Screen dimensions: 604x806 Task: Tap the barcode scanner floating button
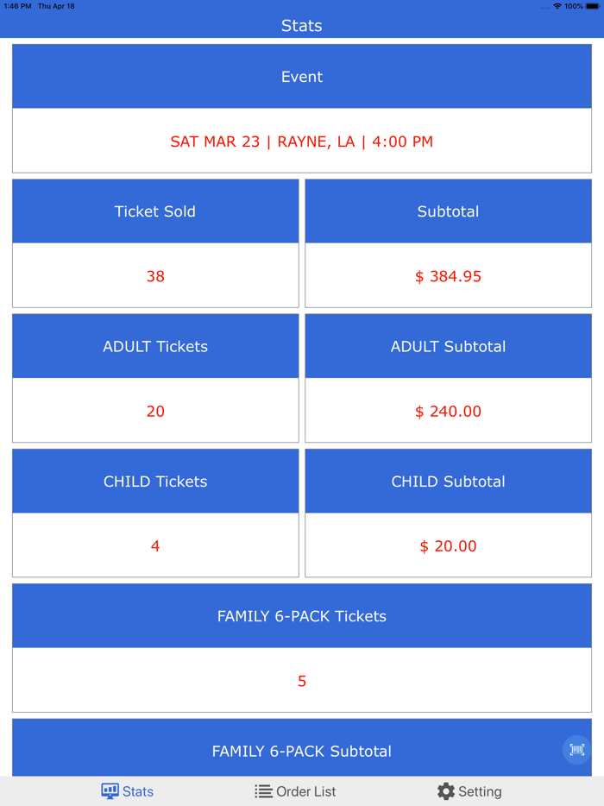576,750
